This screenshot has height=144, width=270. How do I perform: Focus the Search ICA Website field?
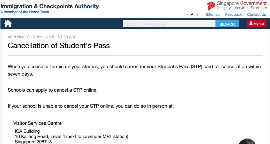coord(169,24)
